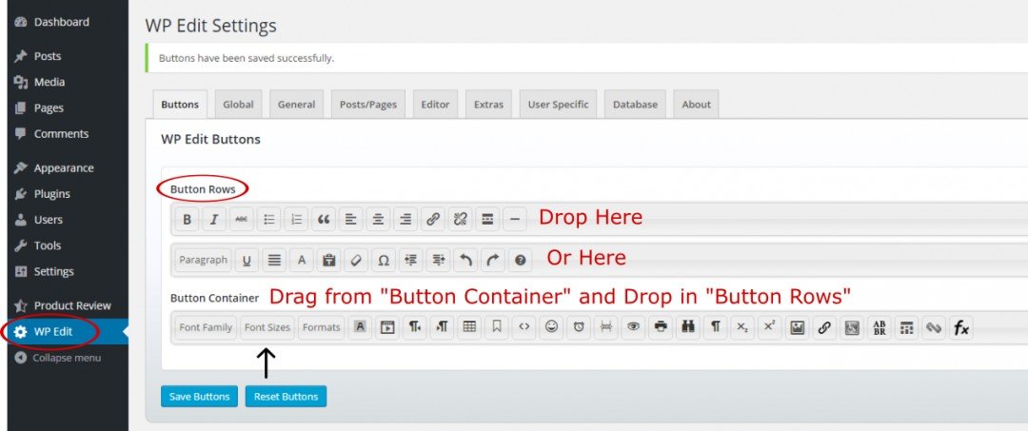This screenshot has height=431, width=1028.
Task: Select the Insert link button in first row
Action: point(433,220)
